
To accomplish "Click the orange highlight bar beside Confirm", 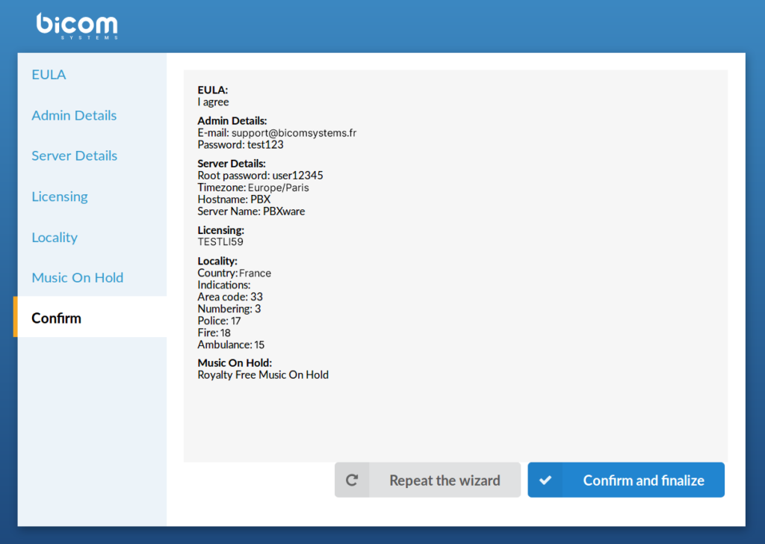I will pyautogui.click(x=15, y=318).
